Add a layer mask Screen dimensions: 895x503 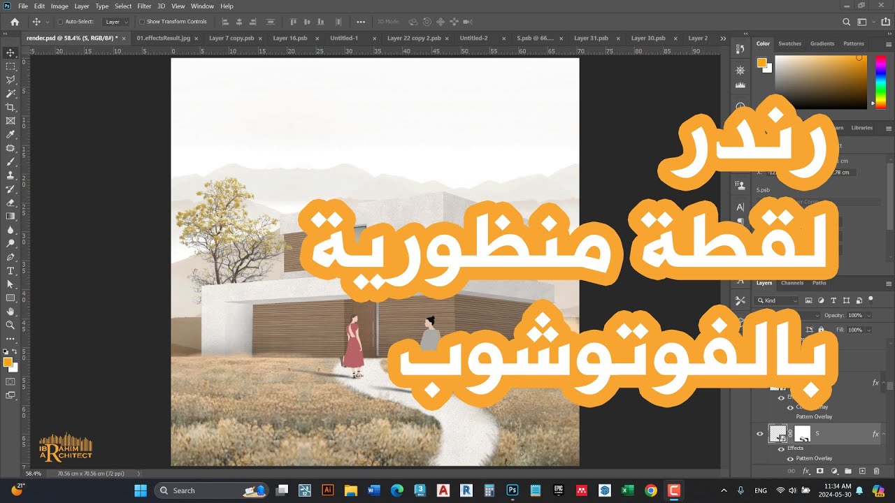[820, 472]
